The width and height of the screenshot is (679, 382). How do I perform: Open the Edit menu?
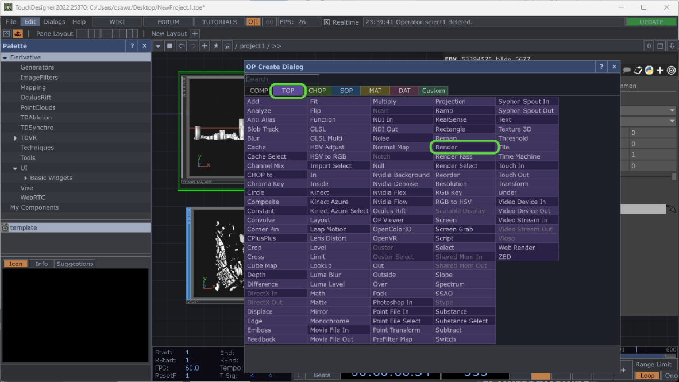tap(30, 22)
